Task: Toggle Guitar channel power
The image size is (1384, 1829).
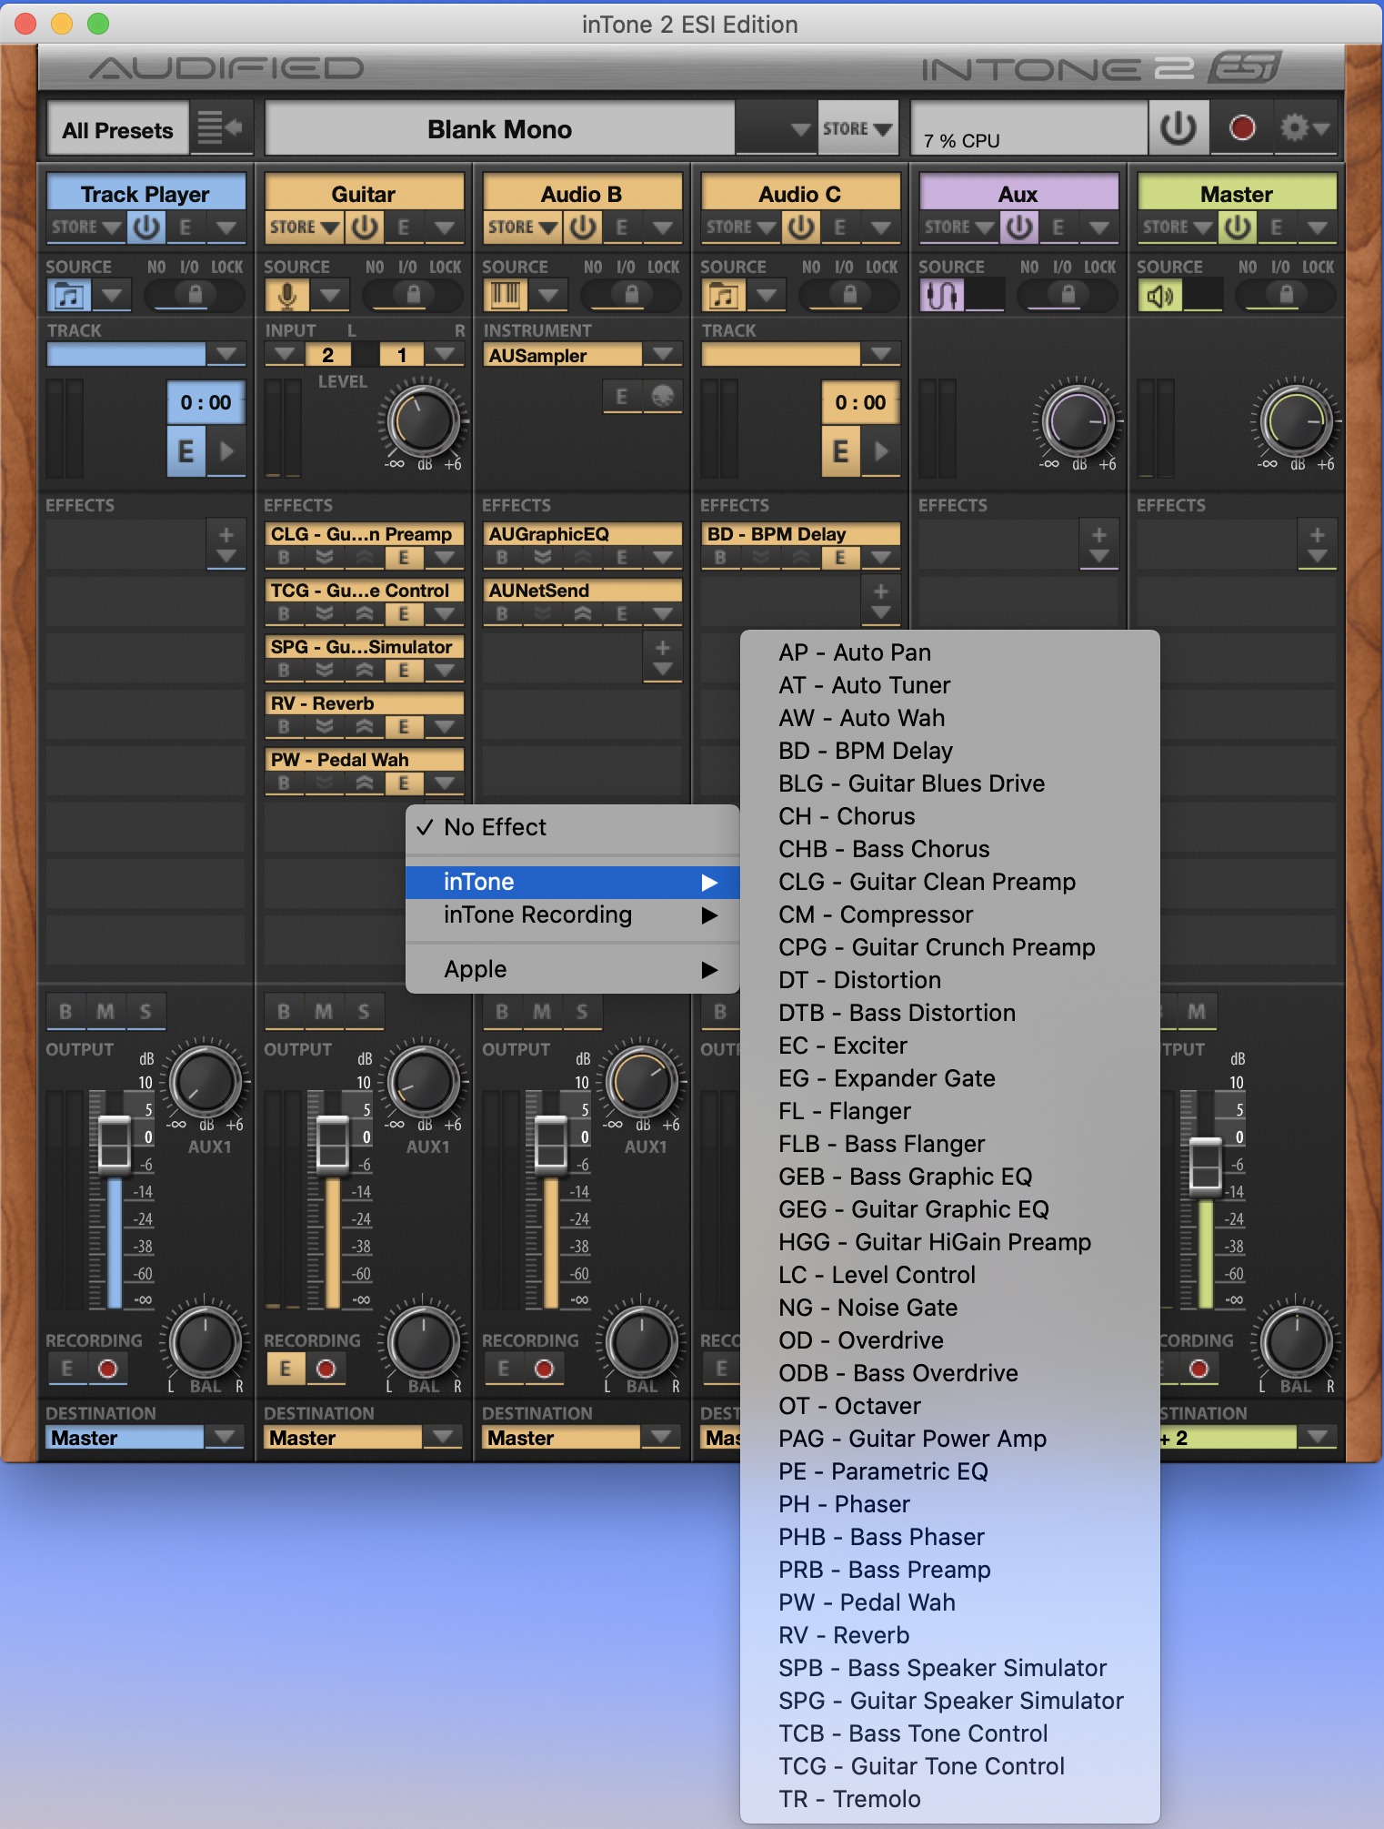Action: tap(365, 227)
